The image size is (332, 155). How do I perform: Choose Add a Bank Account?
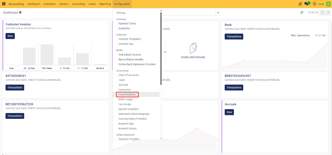tap(130, 55)
